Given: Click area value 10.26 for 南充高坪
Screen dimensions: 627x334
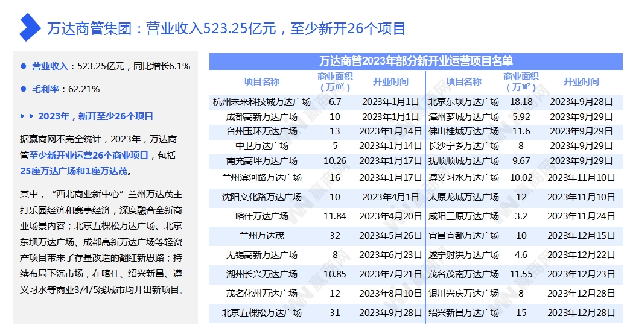Looking at the screenshot, I should [x=335, y=160].
